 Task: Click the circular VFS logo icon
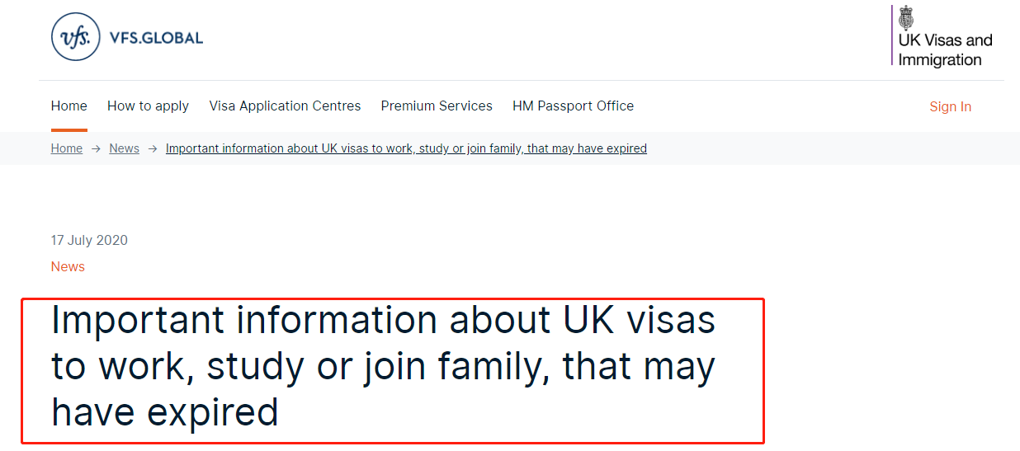coord(75,36)
